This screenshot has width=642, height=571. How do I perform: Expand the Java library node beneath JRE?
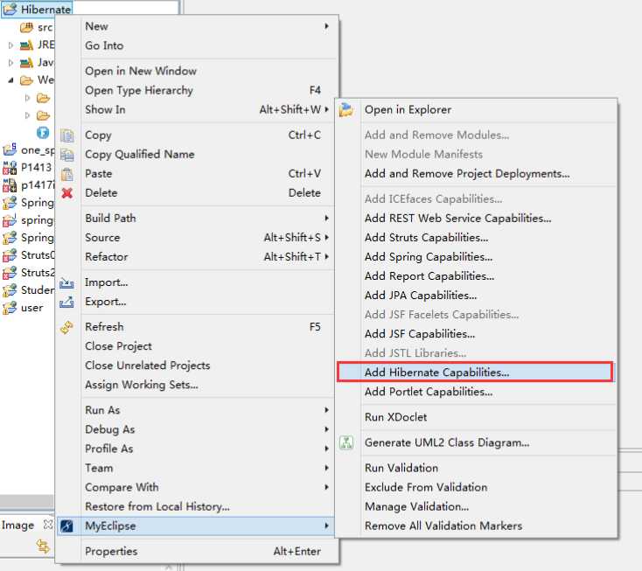click(x=11, y=63)
